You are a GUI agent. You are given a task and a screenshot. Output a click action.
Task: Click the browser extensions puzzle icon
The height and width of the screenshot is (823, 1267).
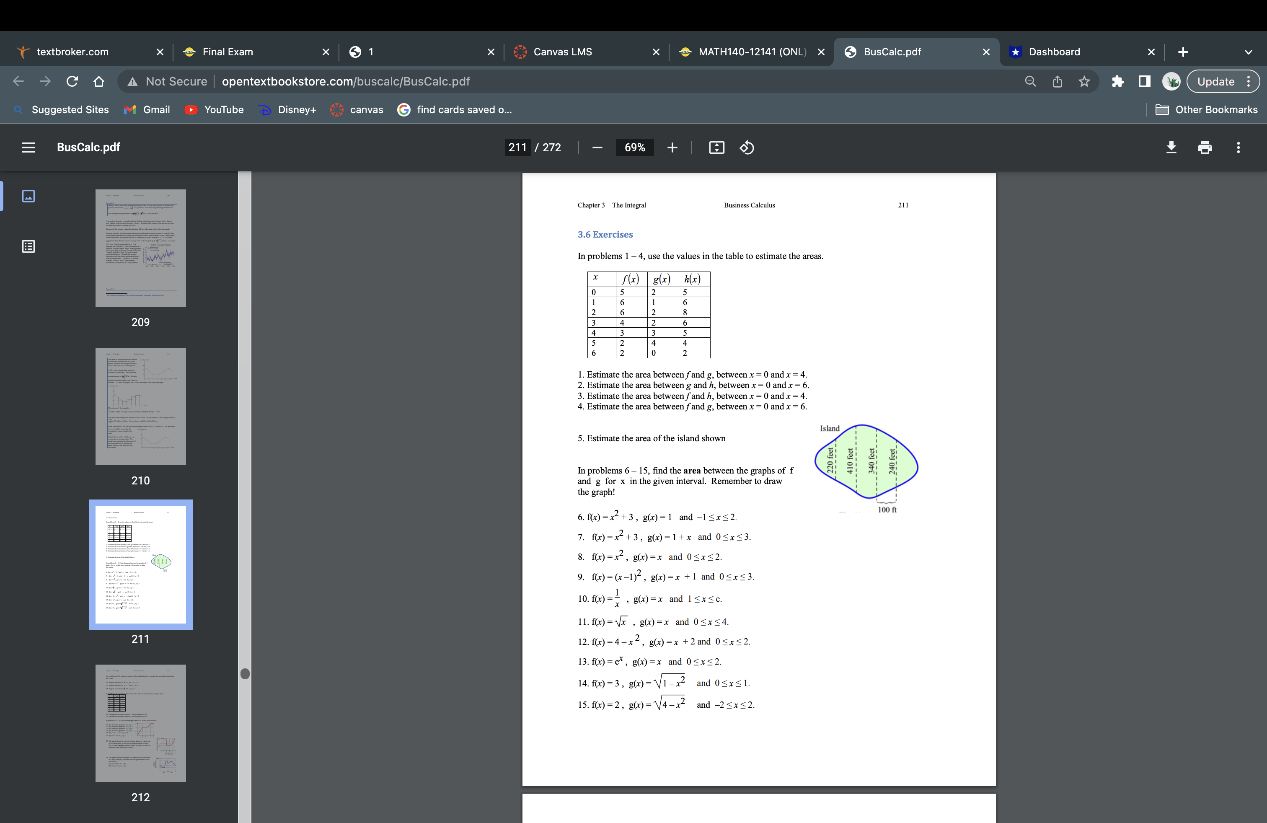tap(1117, 81)
